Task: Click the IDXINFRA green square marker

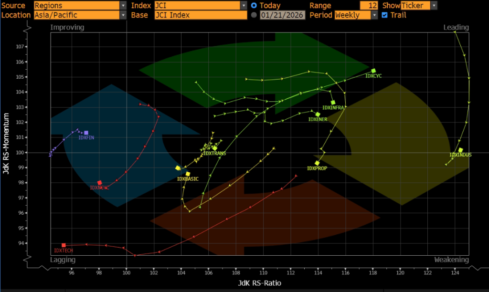Action: pyautogui.click(x=333, y=103)
